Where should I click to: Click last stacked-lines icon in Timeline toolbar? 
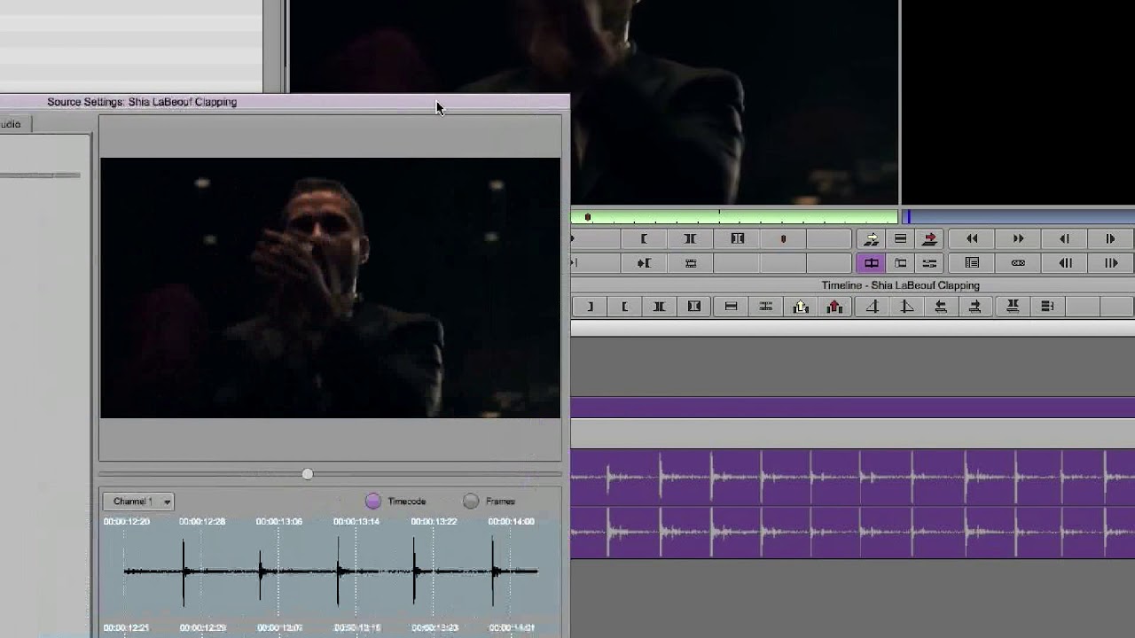pyautogui.click(x=1047, y=307)
